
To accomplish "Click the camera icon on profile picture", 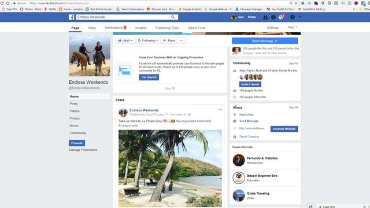I will tap(105, 72).
